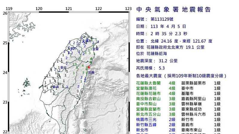Click the location text 花蓮縣近海
This screenshot has width=239, height=134.
pos(157,53)
